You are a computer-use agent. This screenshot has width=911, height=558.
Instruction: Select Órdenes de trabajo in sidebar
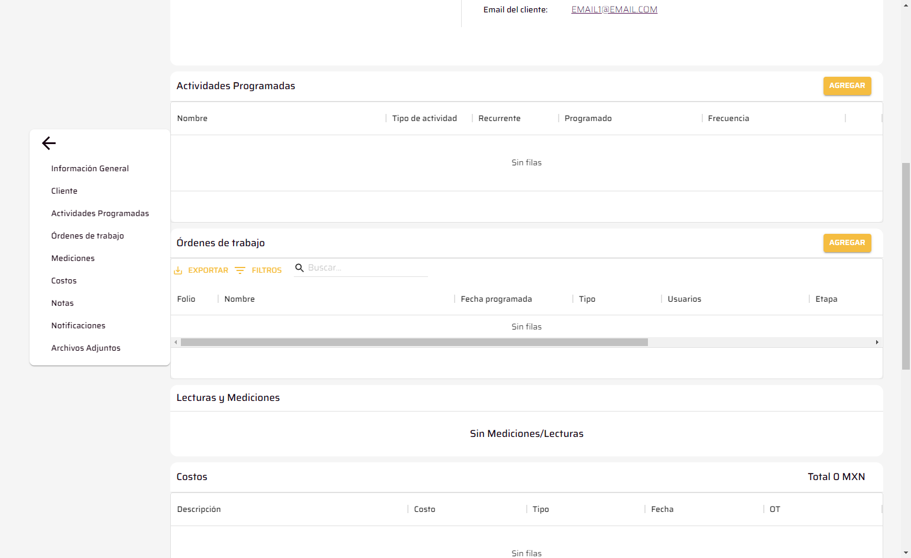pyautogui.click(x=87, y=236)
